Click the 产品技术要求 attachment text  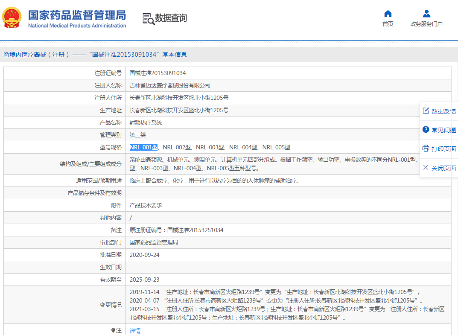click(146, 205)
